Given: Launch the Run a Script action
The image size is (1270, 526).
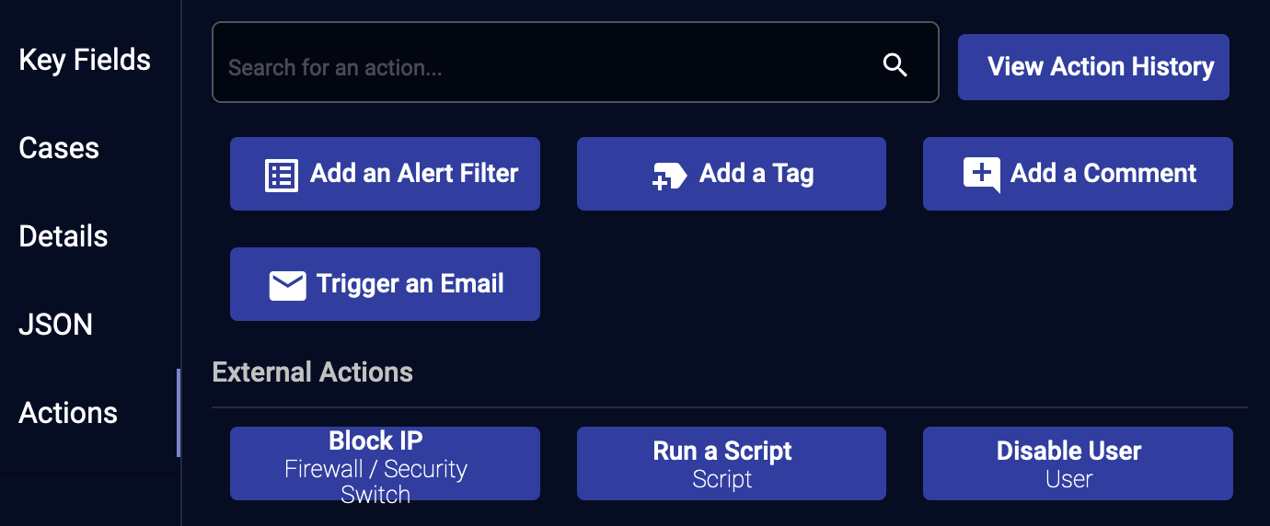Looking at the screenshot, I should 732,463.
